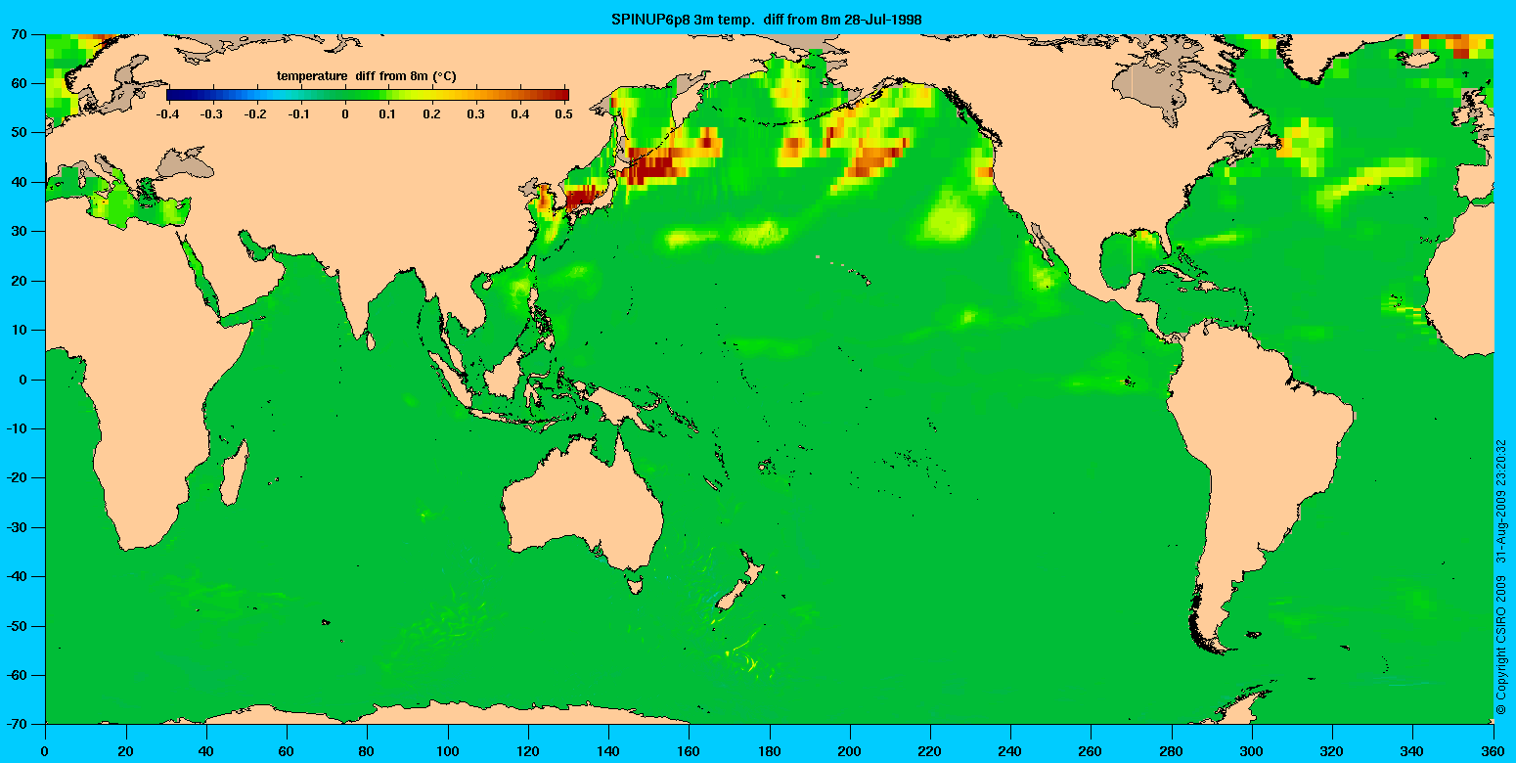Click the colorbar tick label '0.2'

[431, 113]
